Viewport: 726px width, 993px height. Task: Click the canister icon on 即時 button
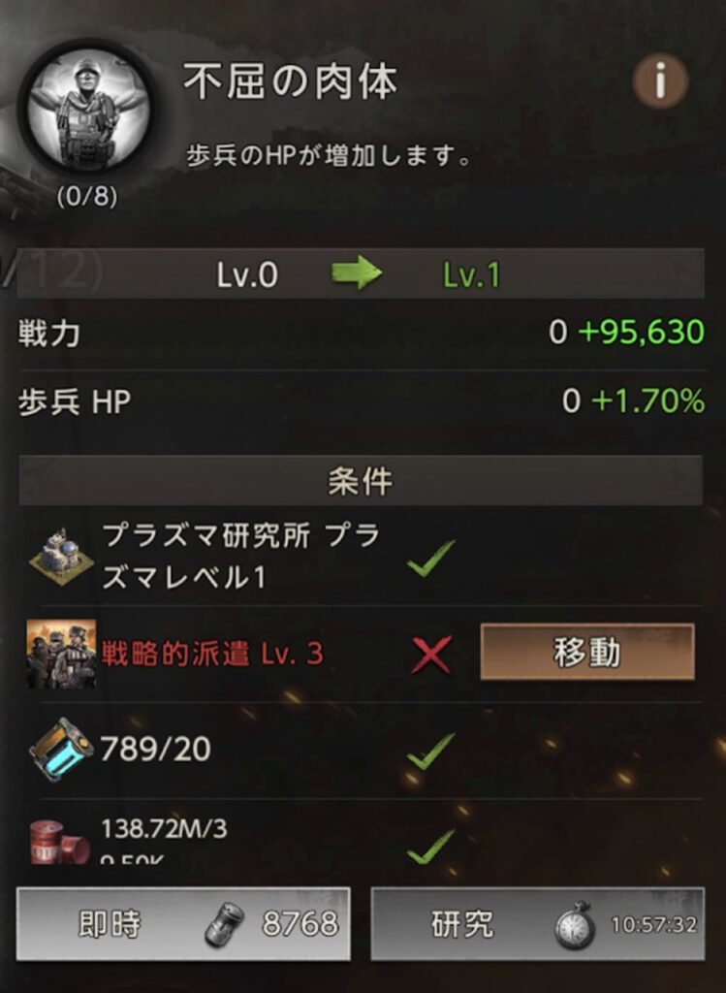coord(225,924)
